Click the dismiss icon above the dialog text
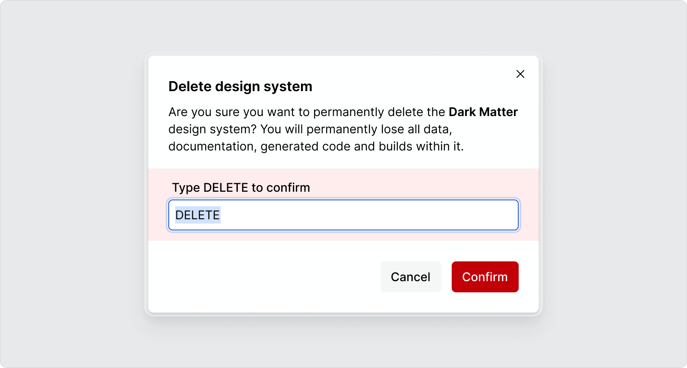This screenshot has height=368, width=687. click(x=520, y=74)
